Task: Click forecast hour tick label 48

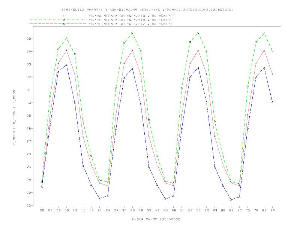Action: point(174,210)
